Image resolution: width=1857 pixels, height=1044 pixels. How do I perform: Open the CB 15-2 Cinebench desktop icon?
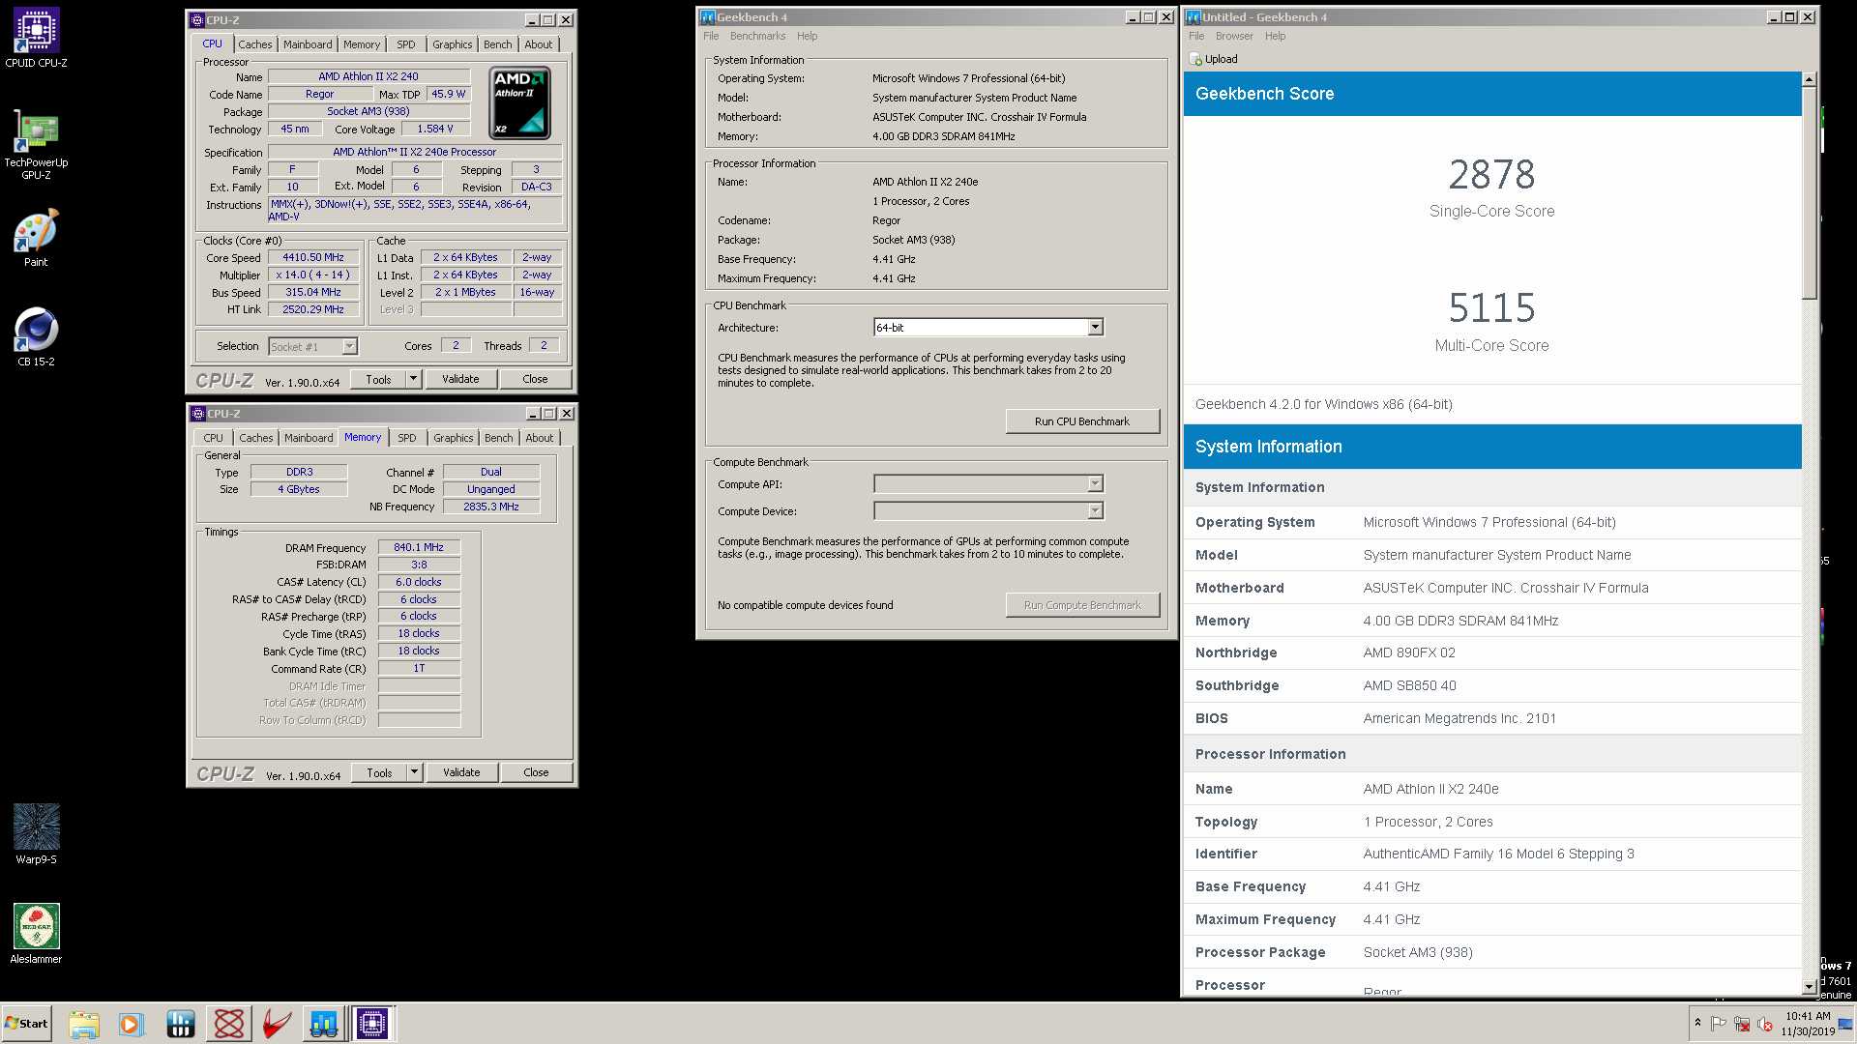[36, 336]
